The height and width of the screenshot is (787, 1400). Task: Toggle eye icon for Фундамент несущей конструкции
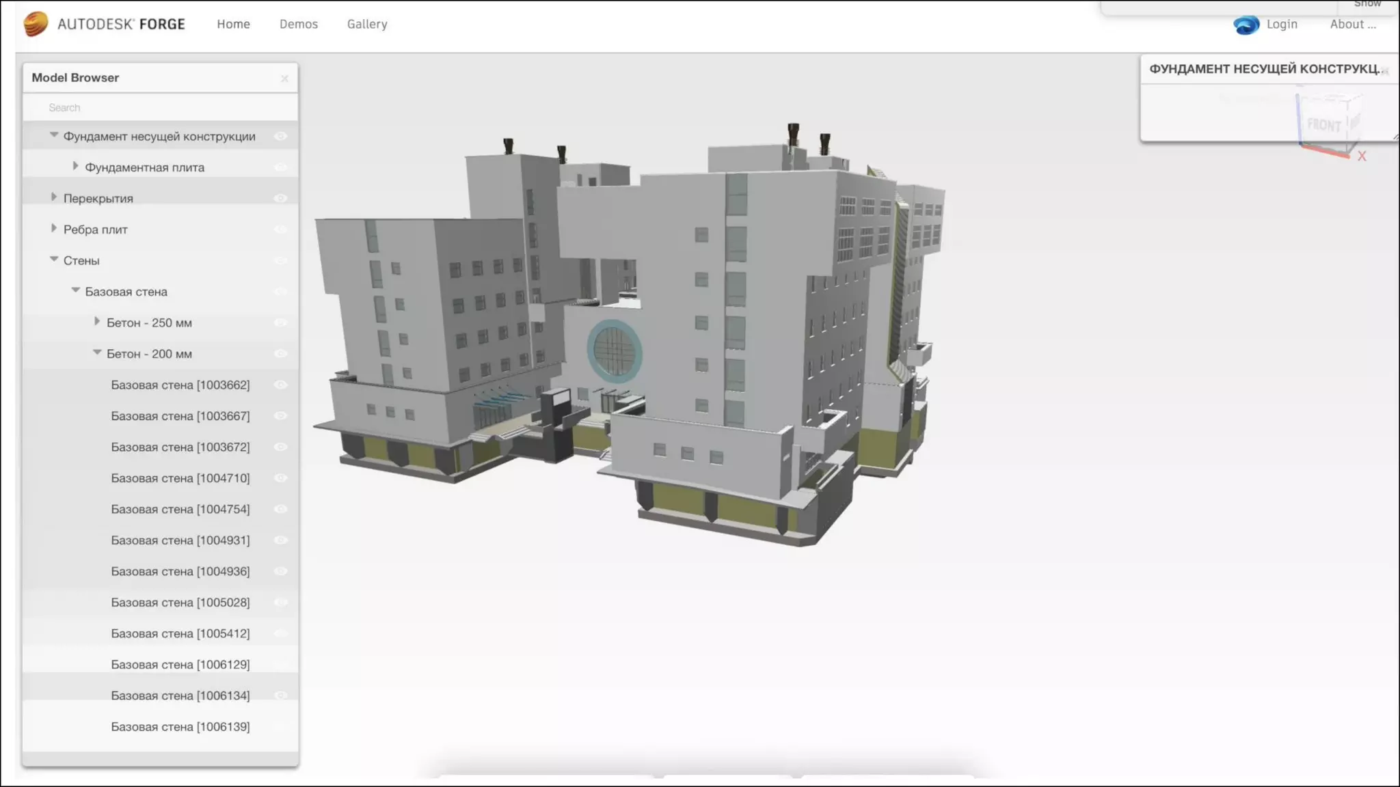280,137
